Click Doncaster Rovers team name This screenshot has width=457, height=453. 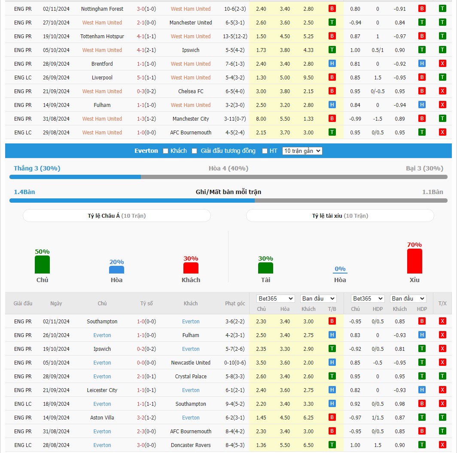[x=191, y=445]
